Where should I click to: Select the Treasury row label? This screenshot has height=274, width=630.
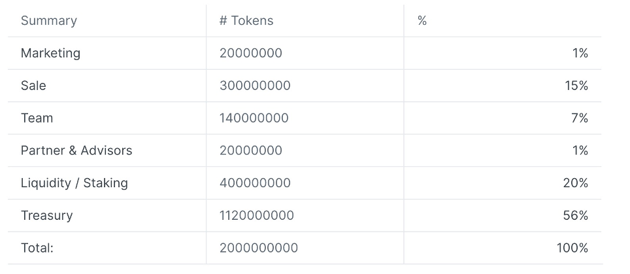(x=46, y=215)
